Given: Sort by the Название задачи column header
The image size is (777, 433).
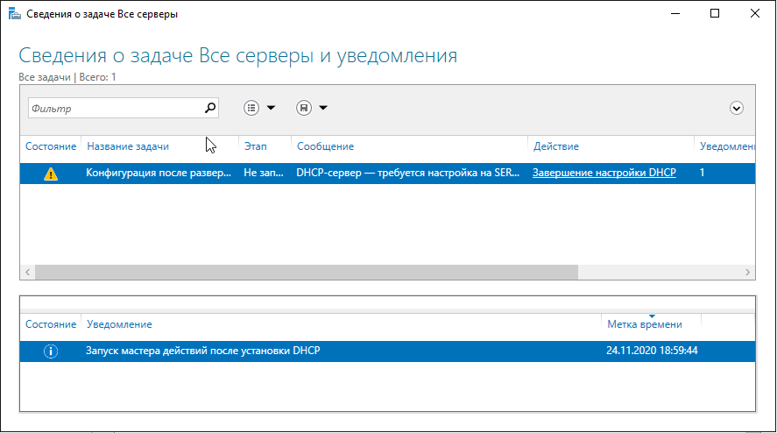Looking at the screenshot, I should (x=128, y=146).
